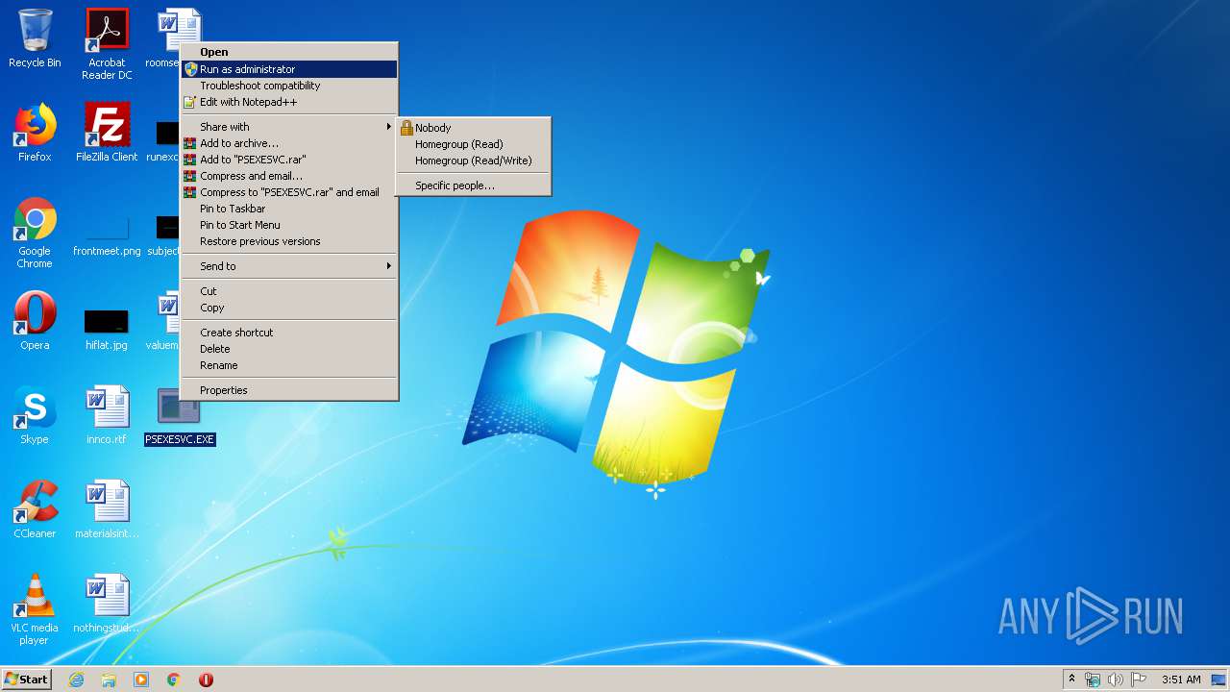The height and width of the screenshot is (692, 1230).
Task: Share with Nobody in the submenu
Action: [x=474, y=128]
